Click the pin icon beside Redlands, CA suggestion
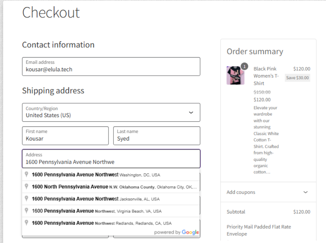 pos(26,222)
